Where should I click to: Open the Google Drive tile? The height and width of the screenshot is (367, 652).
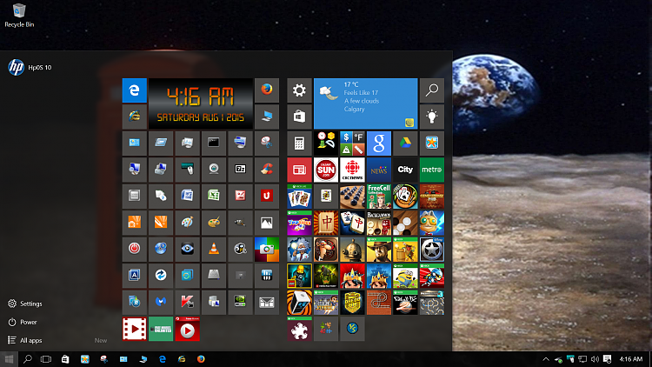point(405,143)
